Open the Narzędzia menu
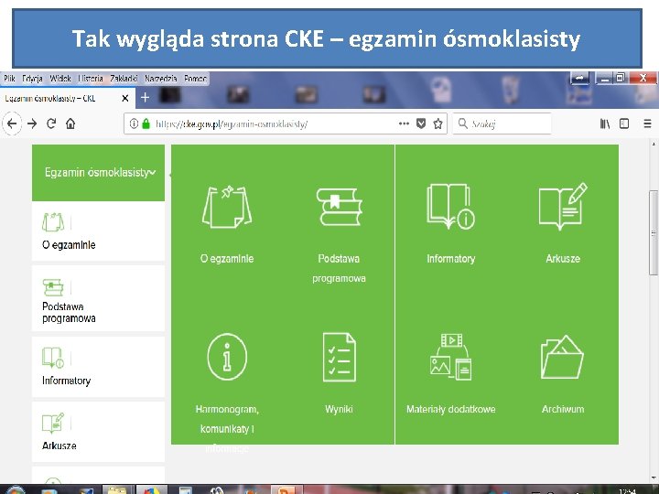Image resolution: width=659 pixels, height=494 pixels. tap(160, 78)
